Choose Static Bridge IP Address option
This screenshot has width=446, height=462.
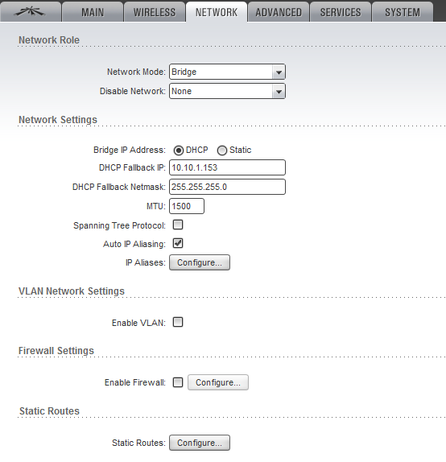point(222,151)
